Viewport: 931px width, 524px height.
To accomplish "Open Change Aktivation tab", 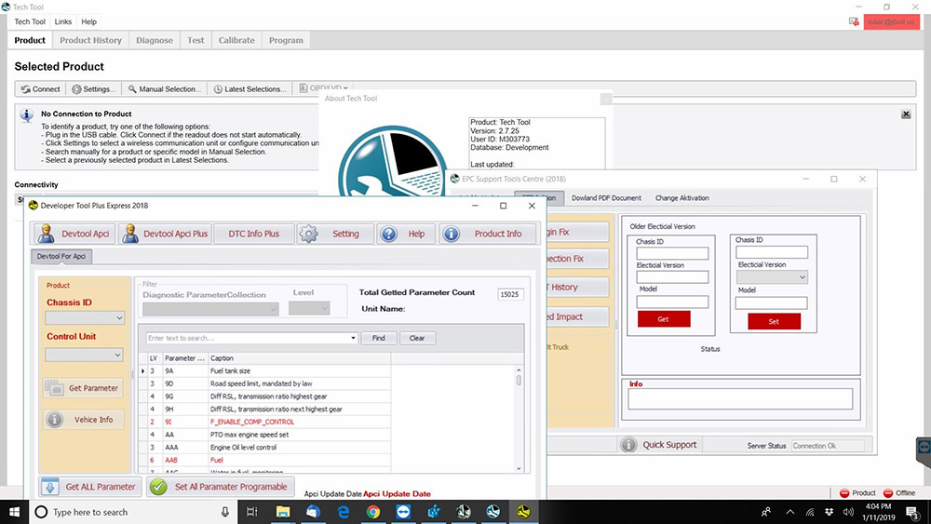I will [x=681, y=198].
